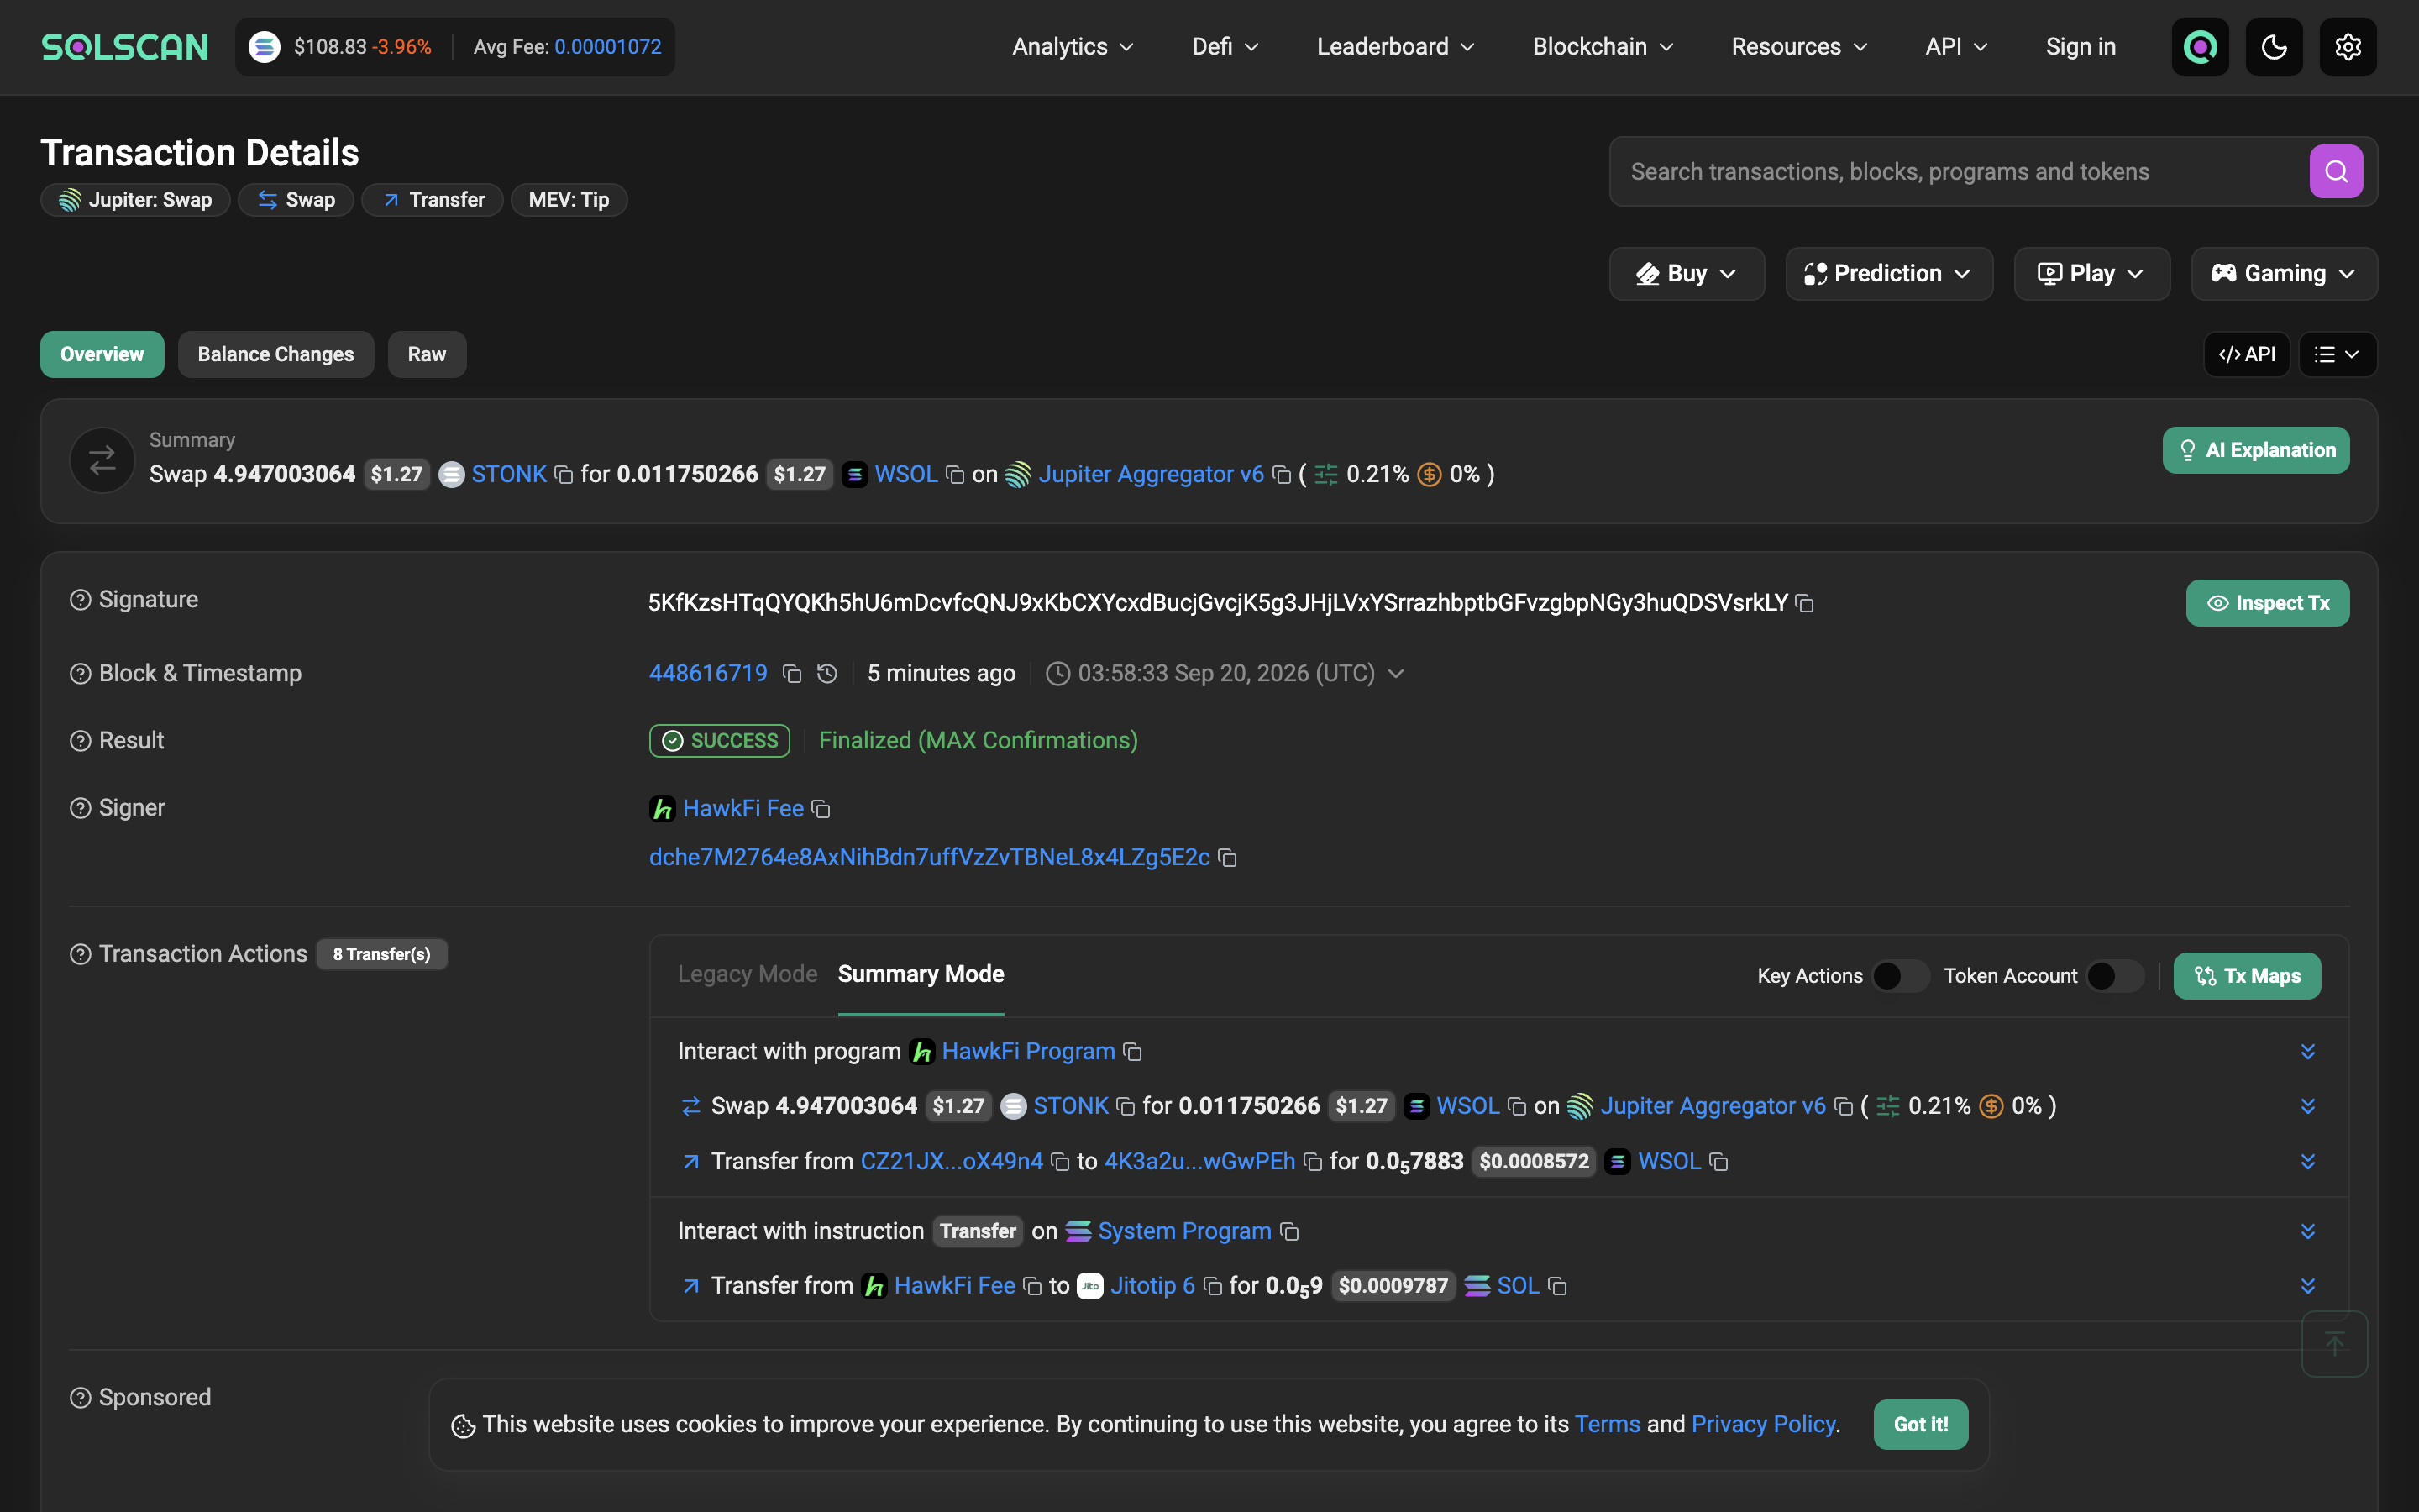Copy HawkFi Fee signer label

821,809
